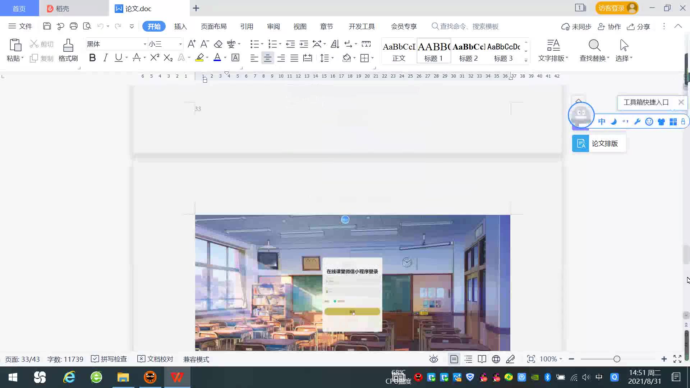
Task: Click the 论文排版 sidebar icon
Action: coord(580,143)
